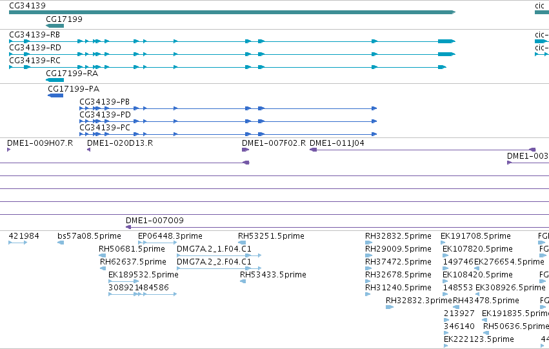549x349 pixels.
Task: Select CG34139-PC coding sequence label
Action: click(x=105, y=128)
